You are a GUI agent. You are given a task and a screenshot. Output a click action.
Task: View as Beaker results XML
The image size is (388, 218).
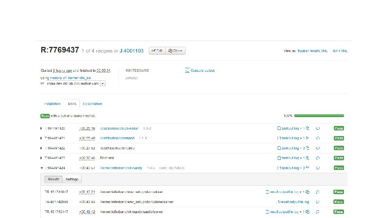[x=312, y=51]
